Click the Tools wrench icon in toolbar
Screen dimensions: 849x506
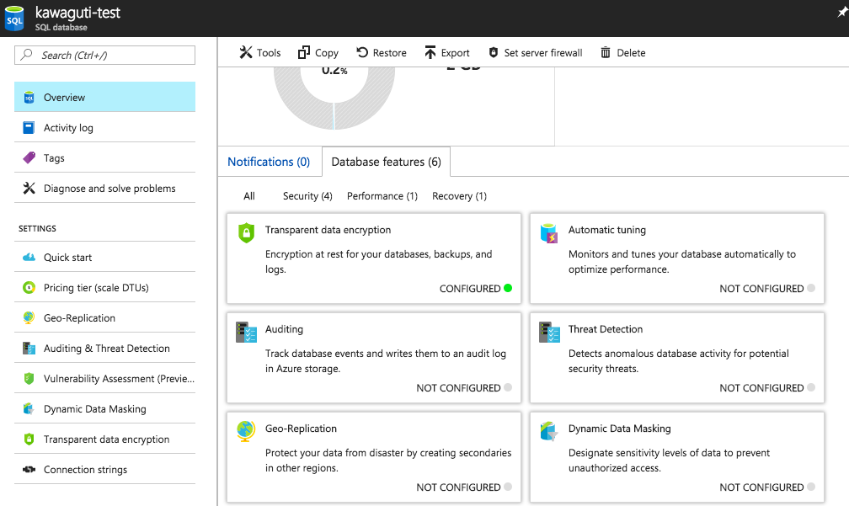[246, 52]
